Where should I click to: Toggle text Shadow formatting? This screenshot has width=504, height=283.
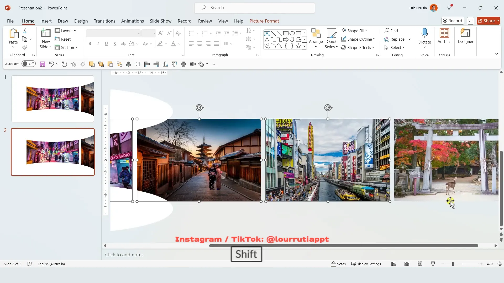point(115,44)
